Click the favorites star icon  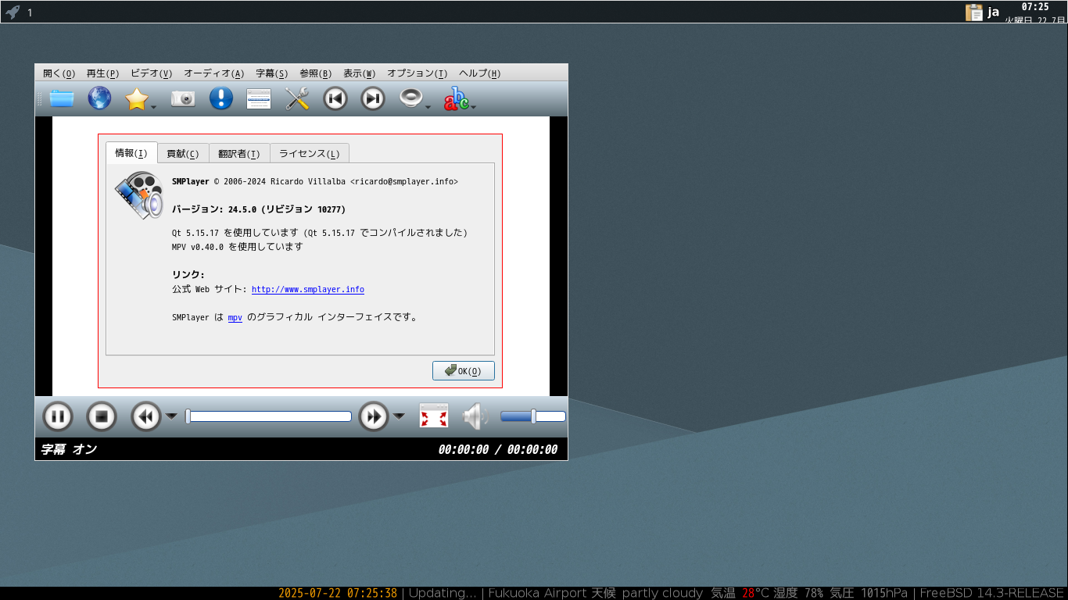pos(137,98)
